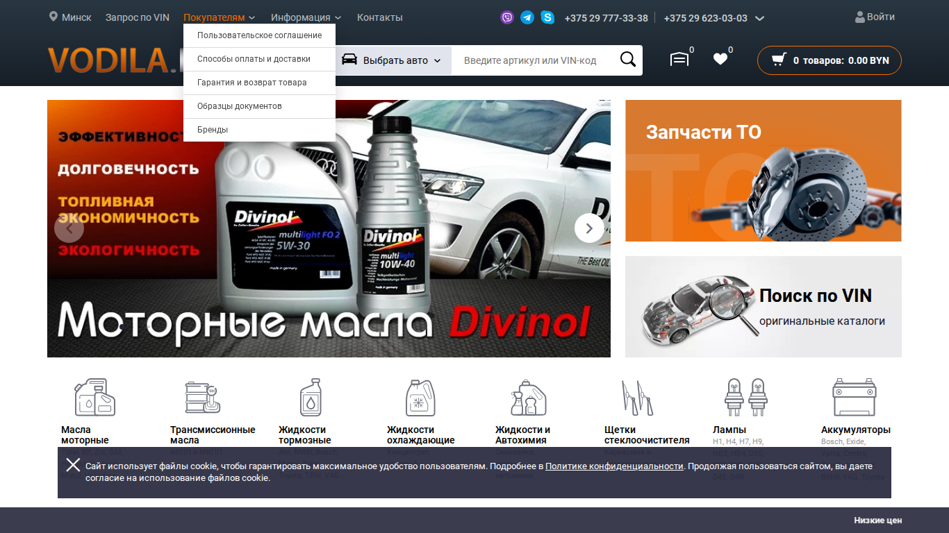This screenshot has height=533, width=949.
Task: Open the cart 0 товаров button
Action: 830,60
